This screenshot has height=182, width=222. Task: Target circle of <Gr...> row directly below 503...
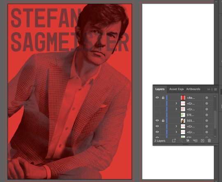[x=207, y=126]
